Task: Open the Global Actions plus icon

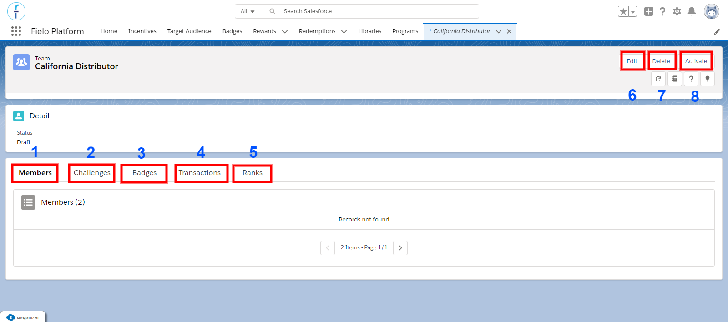Action: click(x=649, y=11)
